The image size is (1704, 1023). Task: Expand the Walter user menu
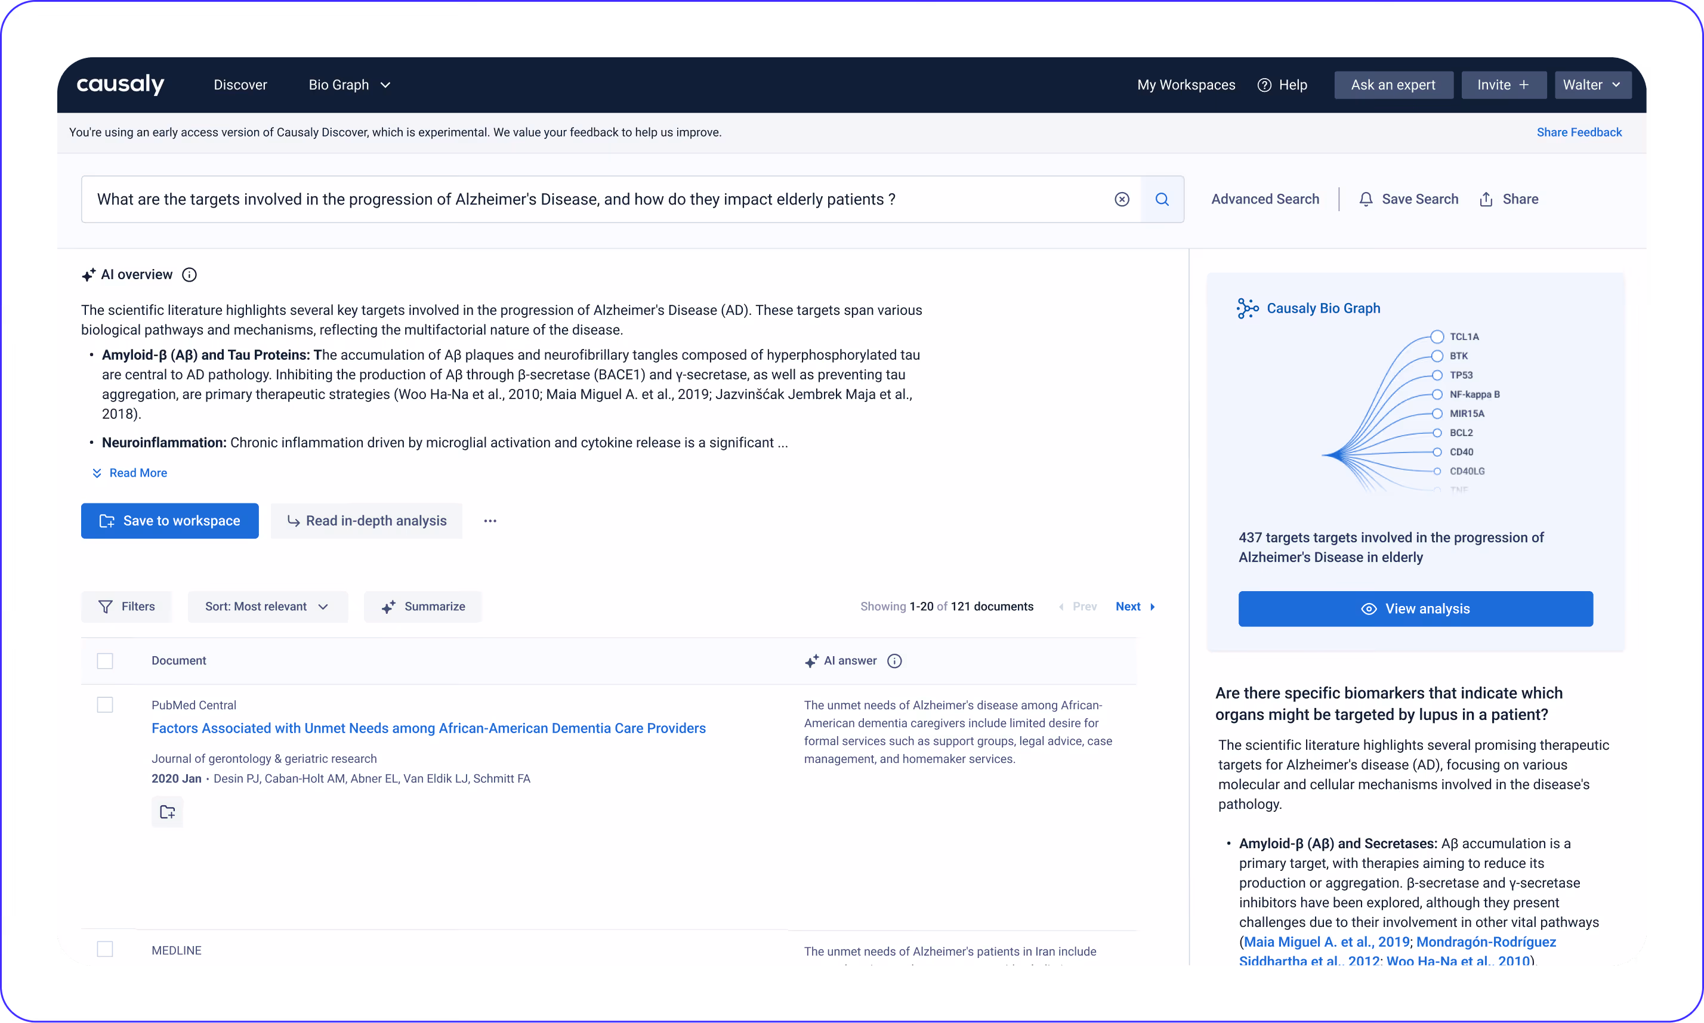pyautogui.click(x=1592, y=85)
